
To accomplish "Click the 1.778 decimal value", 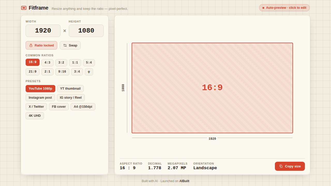I will coord(155,168).
